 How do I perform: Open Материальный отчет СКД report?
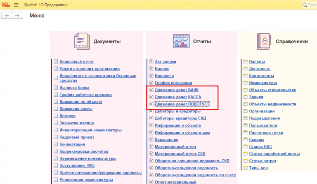[180, 154]
